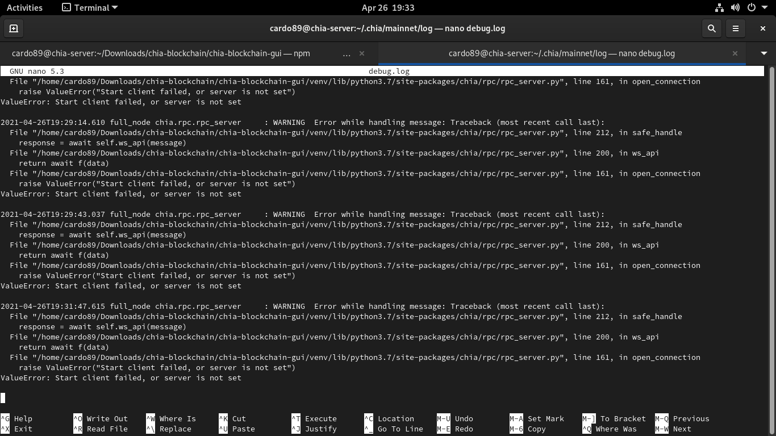Activate the search icon in the terminal header

pos(711,28)
